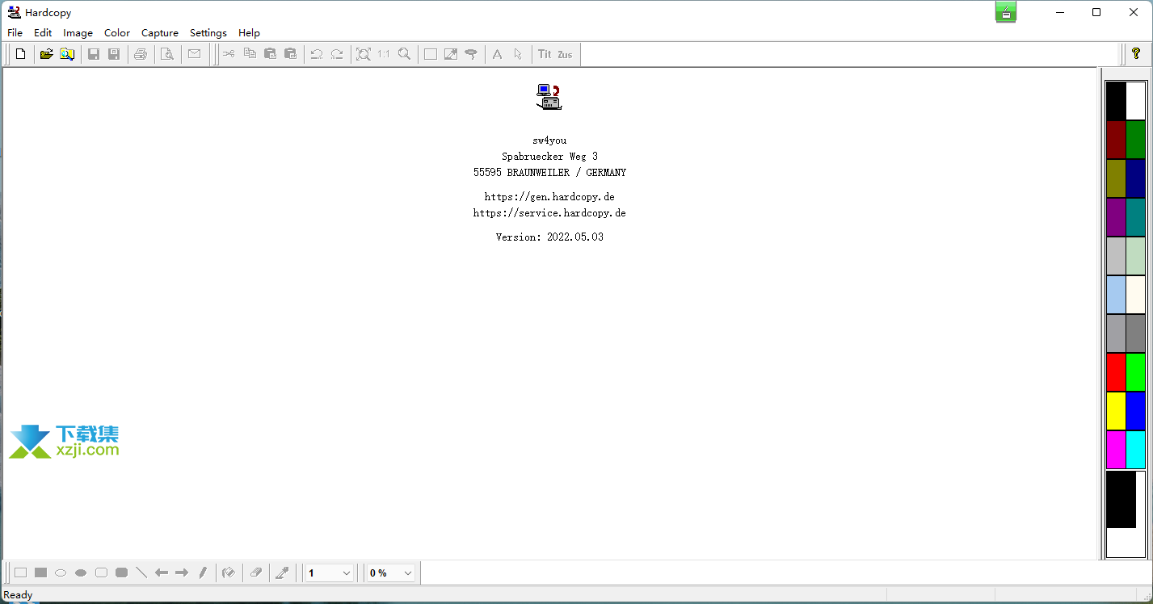
Task: Select the eraser tool
Action: click(x=255, y=573)
